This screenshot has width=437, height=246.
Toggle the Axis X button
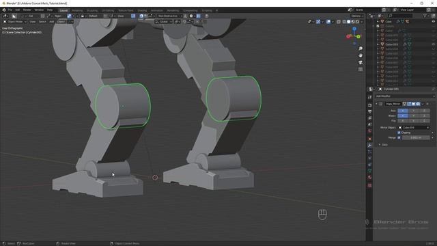pos(403,111)
